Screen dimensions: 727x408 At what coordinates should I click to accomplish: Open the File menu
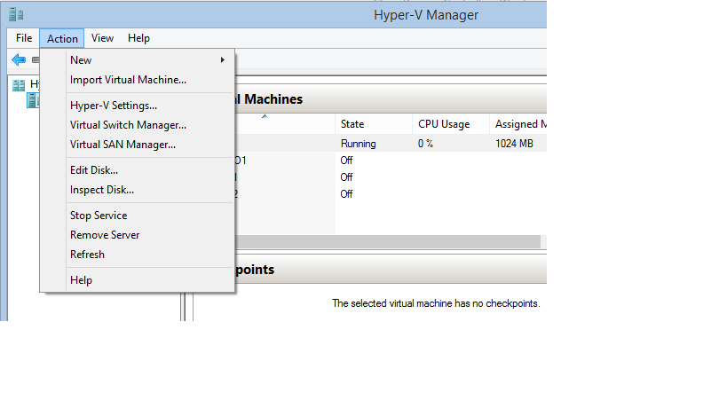point(24,38)
